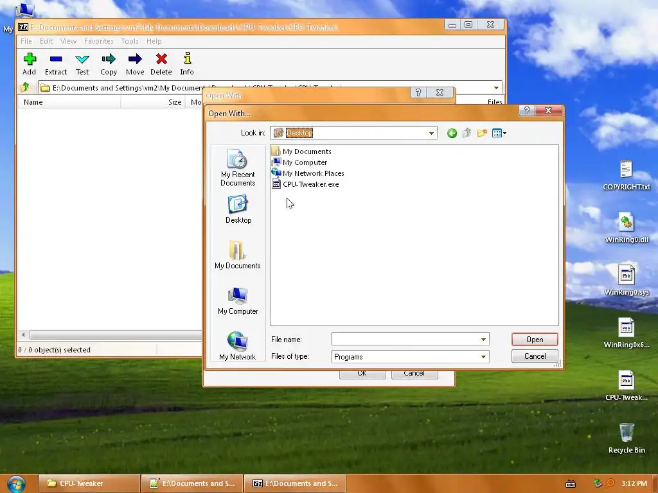Click the WinRing0x6... desktop icon
Image resolution: width=658 pixels, height=493 pixels.
(627, 333)
